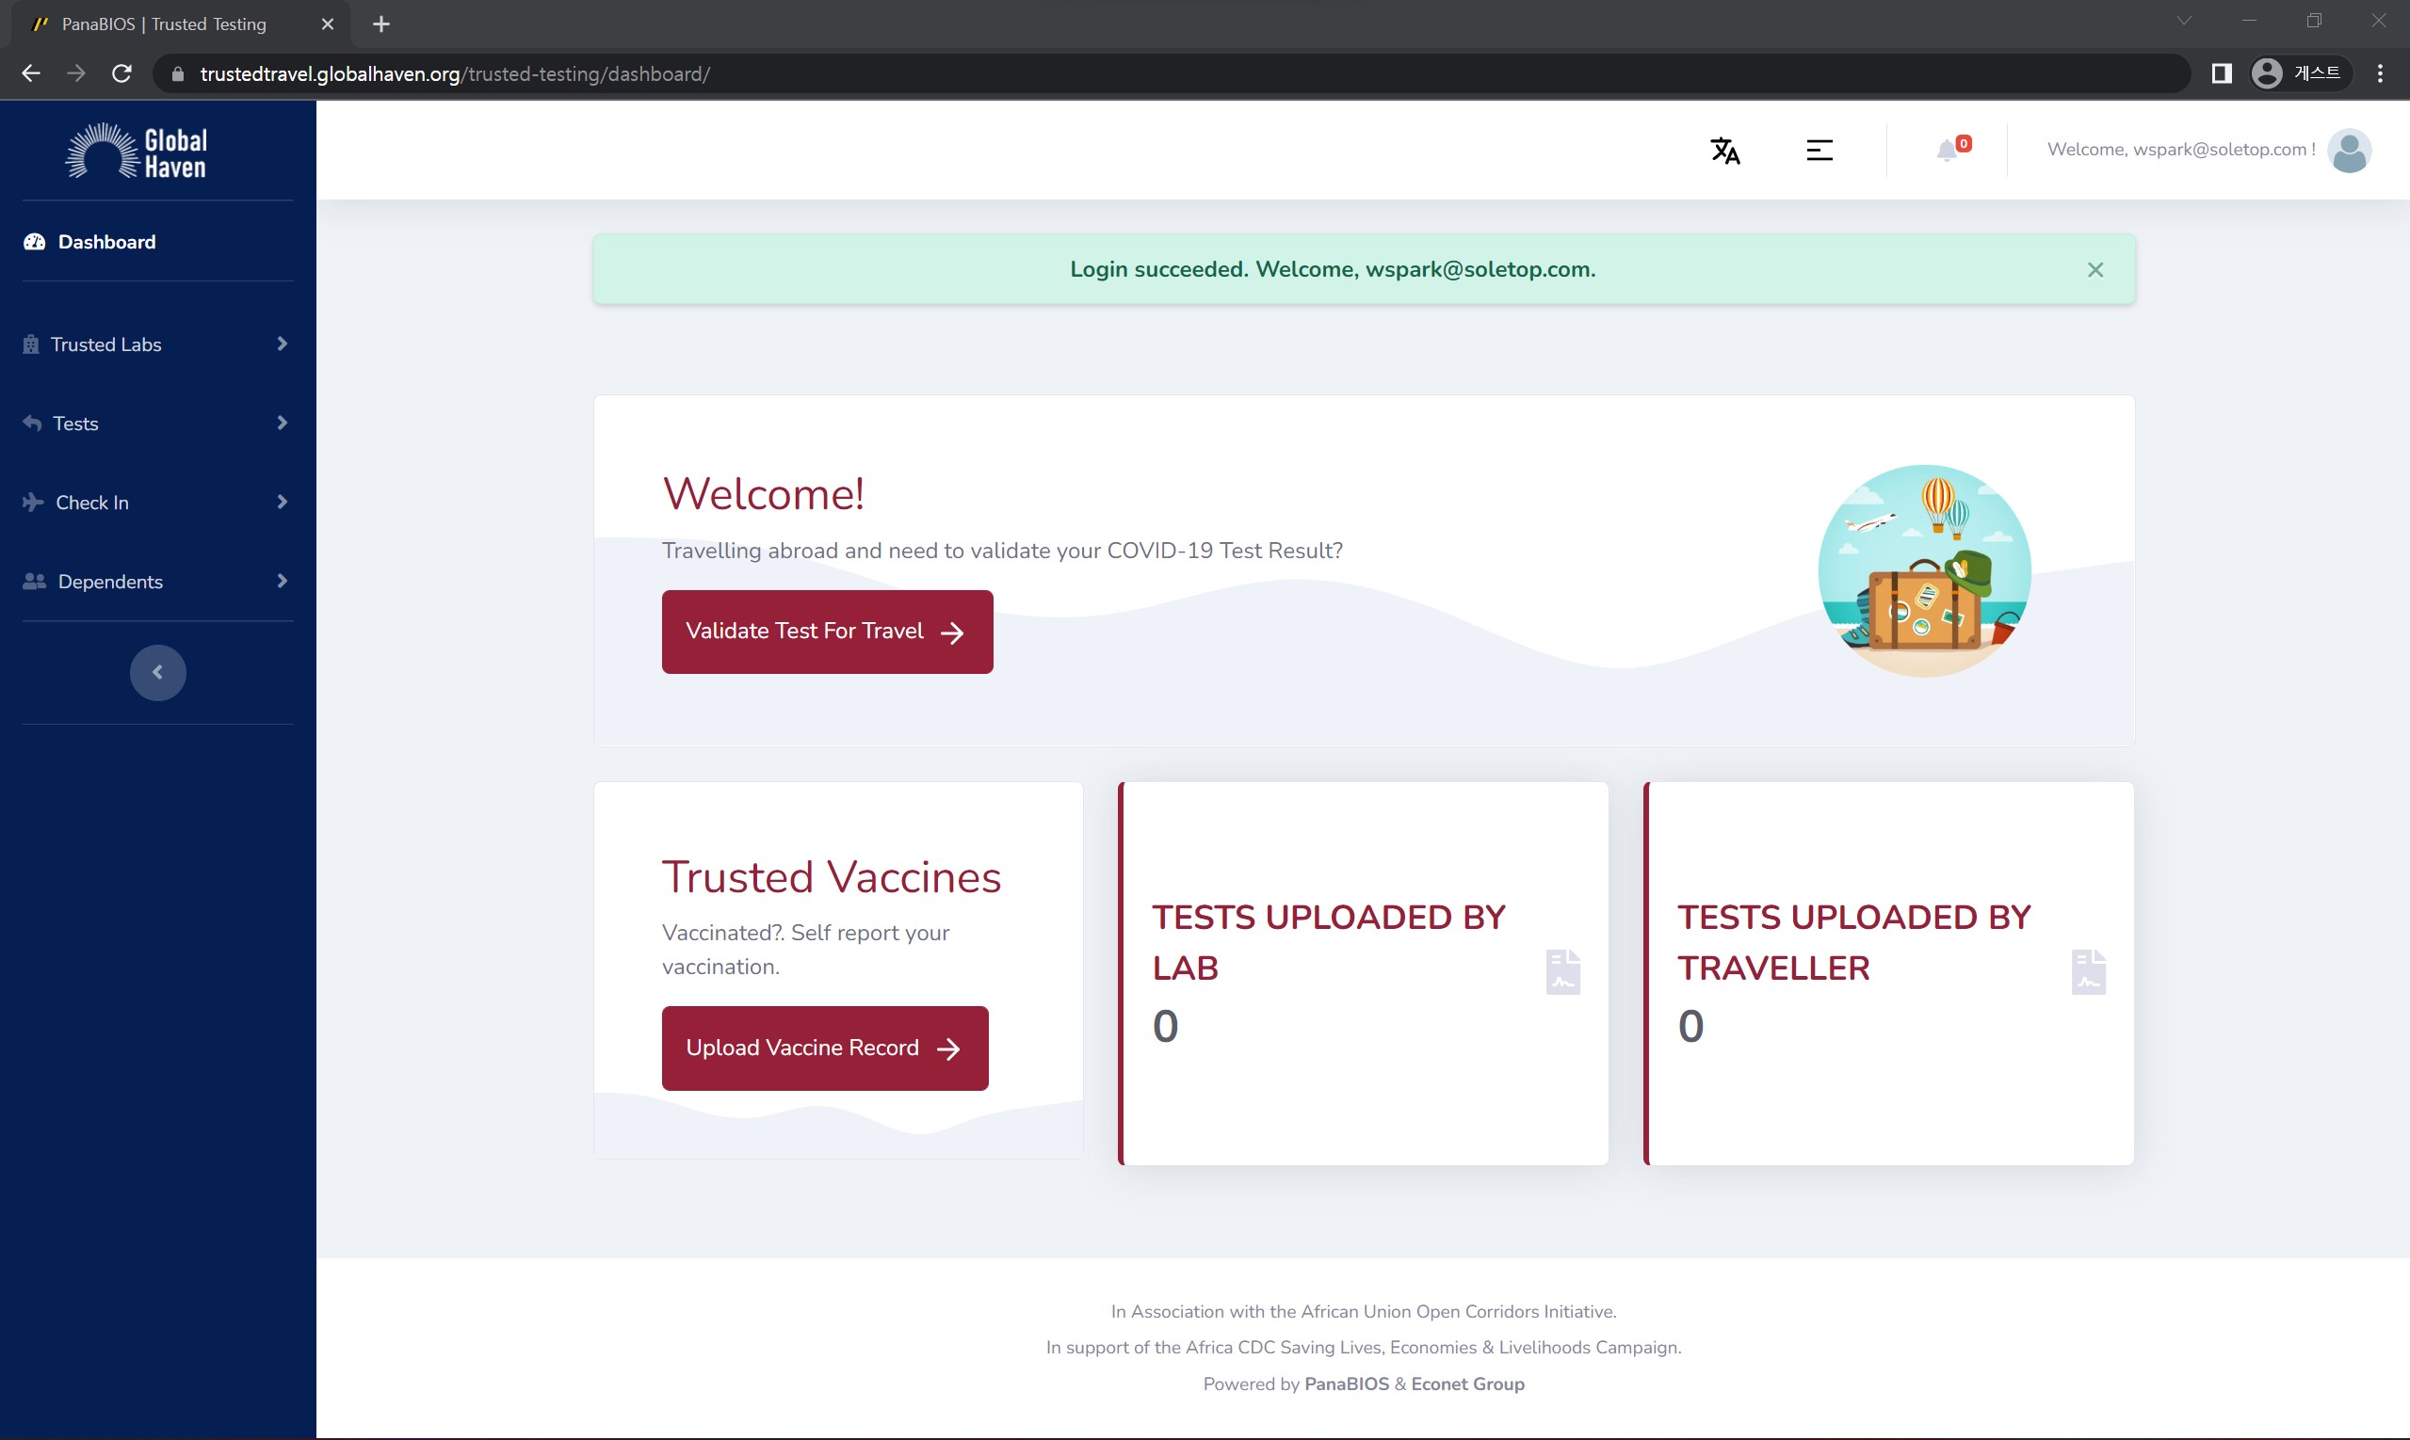Open the notifications bell
This screenshot has width=2410, height=1440.
point(1947,151)
